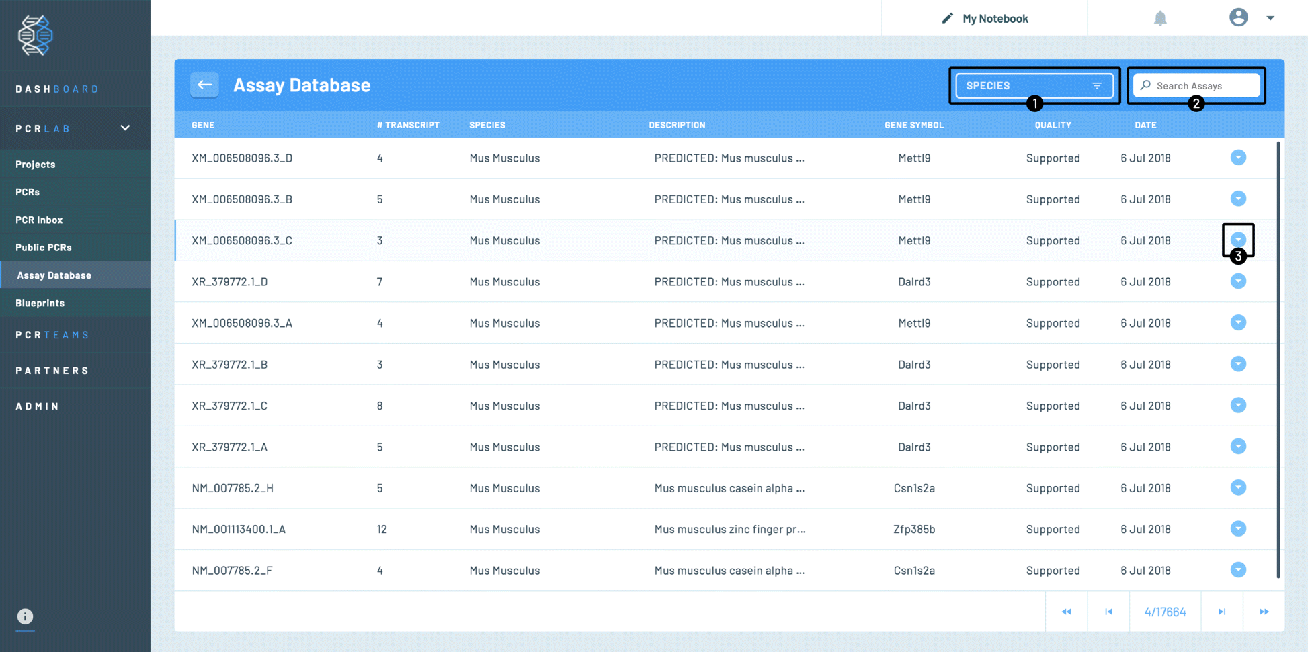Image resolution: width=1308 pixels, height=652 pixels.
Task: Open the account dropdown arrow
Action: point(1270,18)
